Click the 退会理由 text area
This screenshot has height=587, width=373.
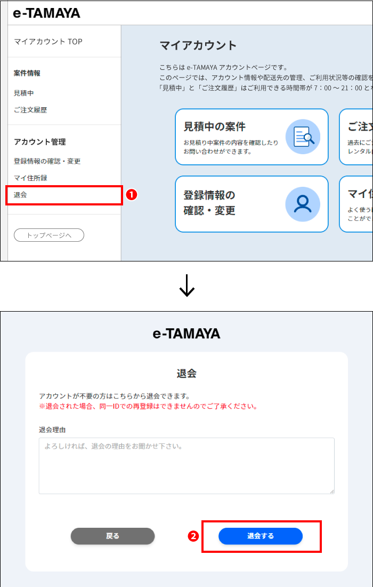click(x=186, y=466)
